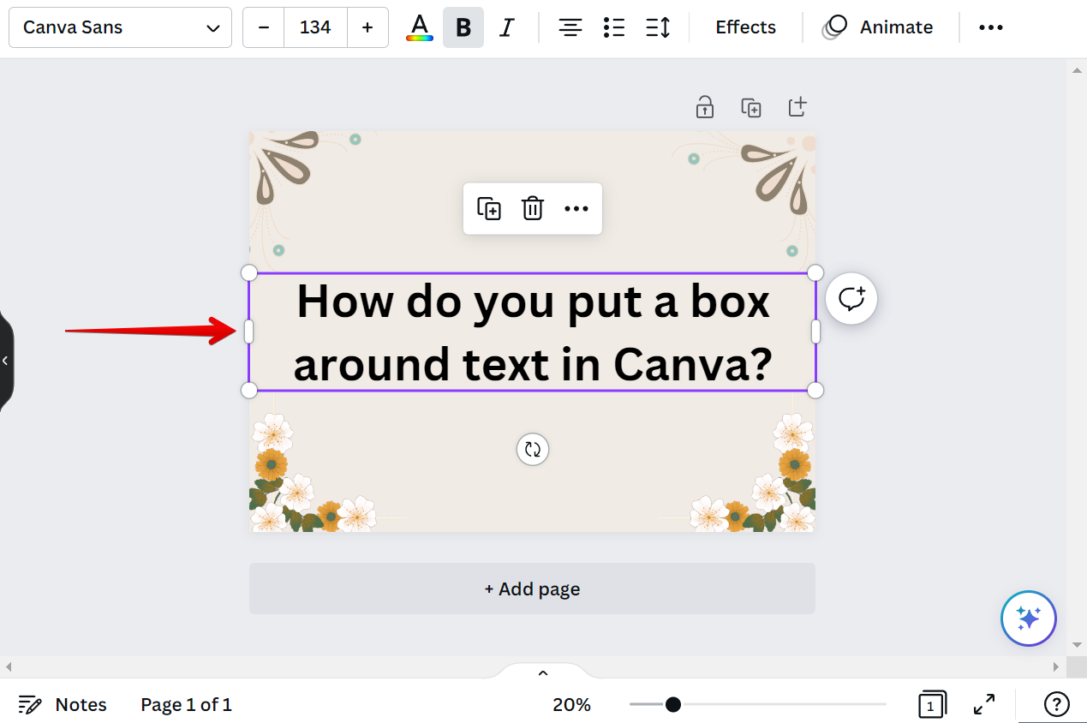Open the line spacing settings
The image size is (1087, 723).
pos(658,27)
